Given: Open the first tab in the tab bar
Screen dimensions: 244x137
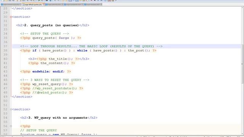Looking at the screenshot, I should tap(11, 5).
